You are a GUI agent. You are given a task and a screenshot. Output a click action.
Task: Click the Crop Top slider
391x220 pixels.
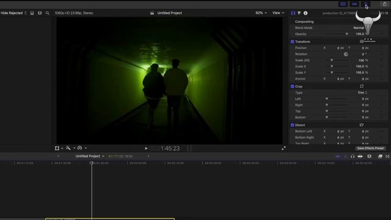337,111
